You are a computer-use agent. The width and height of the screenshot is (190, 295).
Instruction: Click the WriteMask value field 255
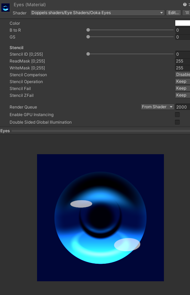coord(182,68)
